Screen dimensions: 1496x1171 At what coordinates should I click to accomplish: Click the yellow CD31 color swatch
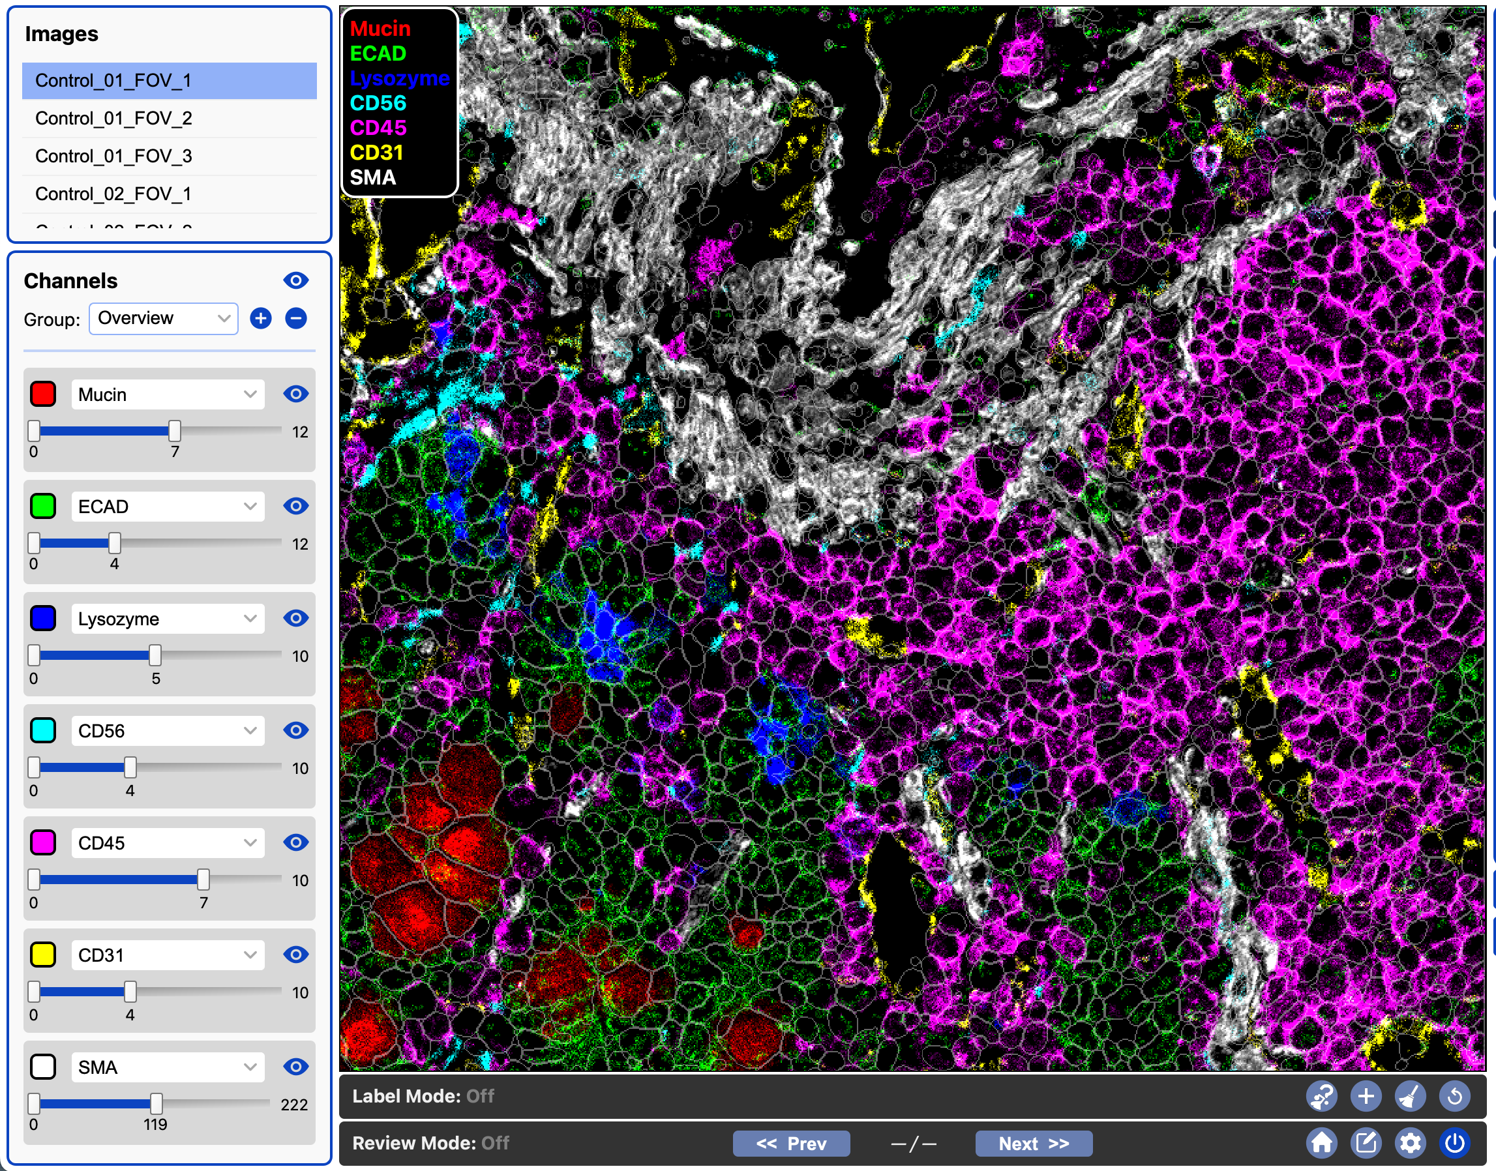(x=43, y=955)
